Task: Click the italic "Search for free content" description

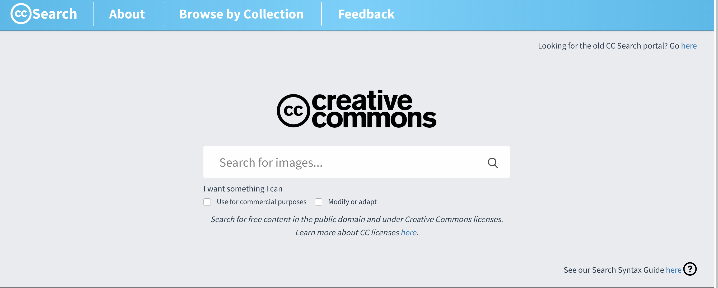Action: click(x=357, y=219)
